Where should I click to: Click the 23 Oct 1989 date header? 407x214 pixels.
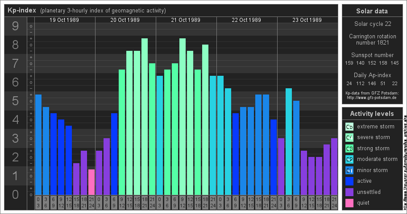(x=307, y=20)
